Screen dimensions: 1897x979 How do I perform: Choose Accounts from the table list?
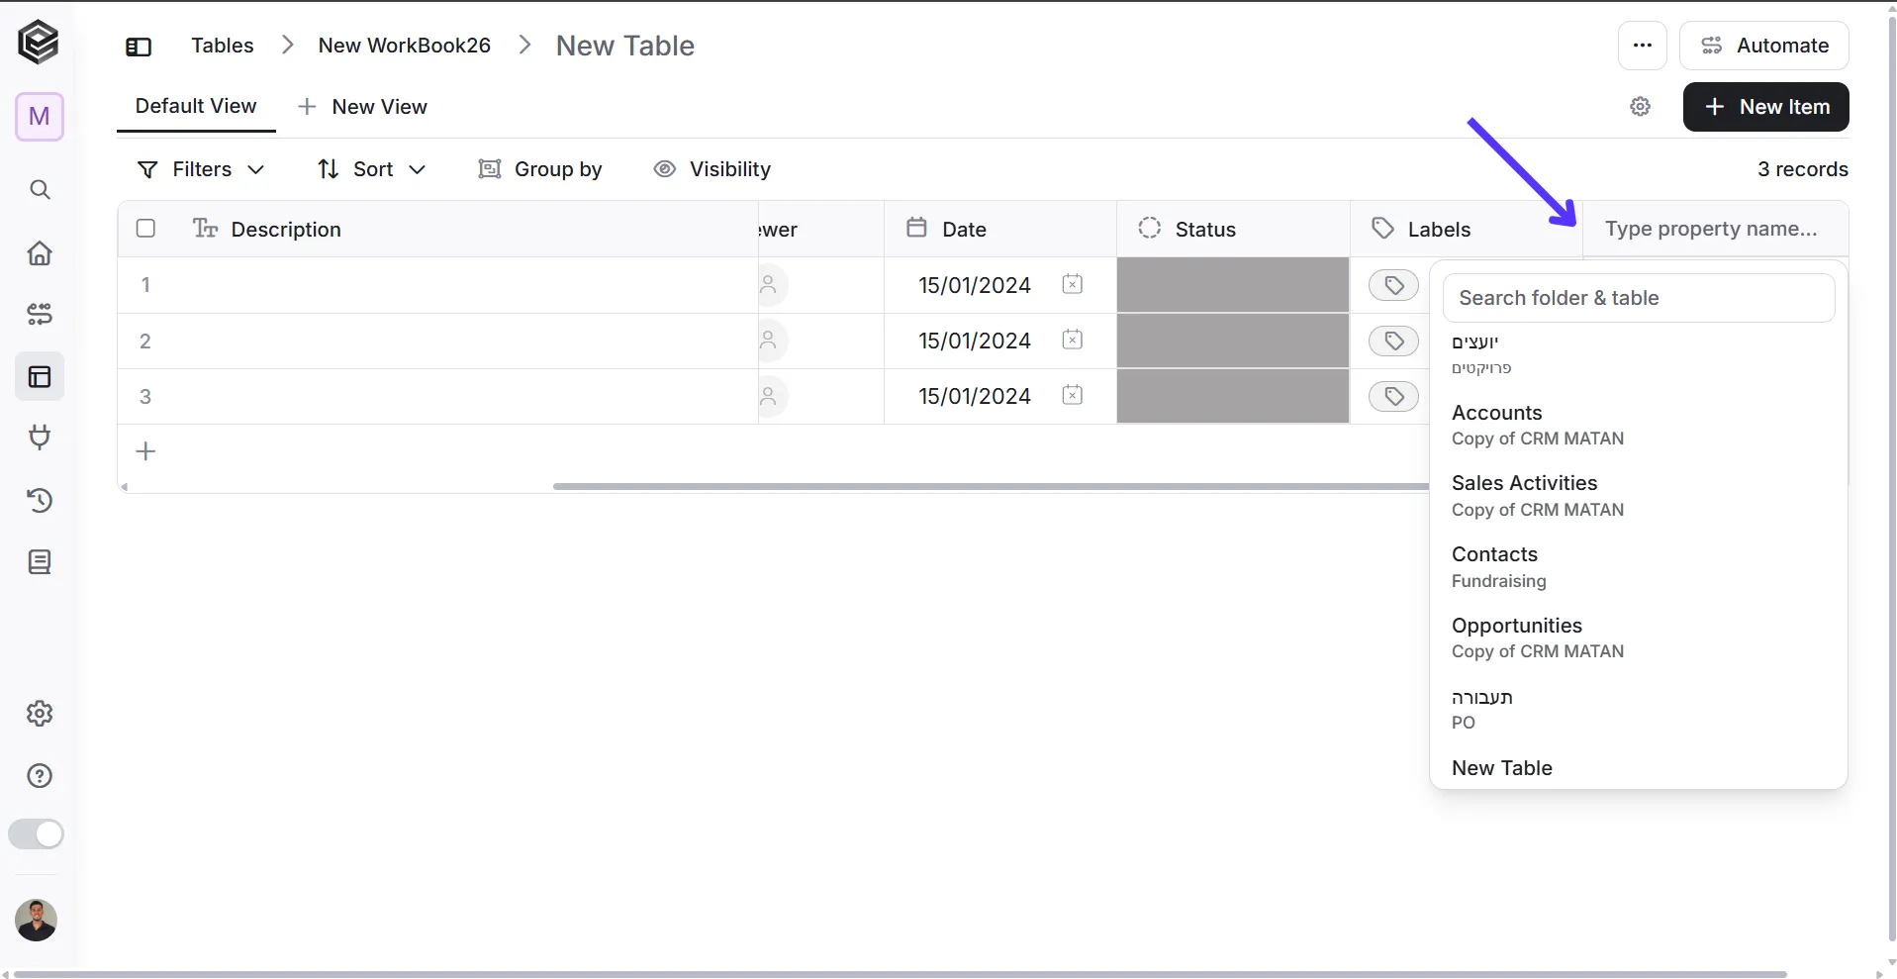pos(1638,425)
